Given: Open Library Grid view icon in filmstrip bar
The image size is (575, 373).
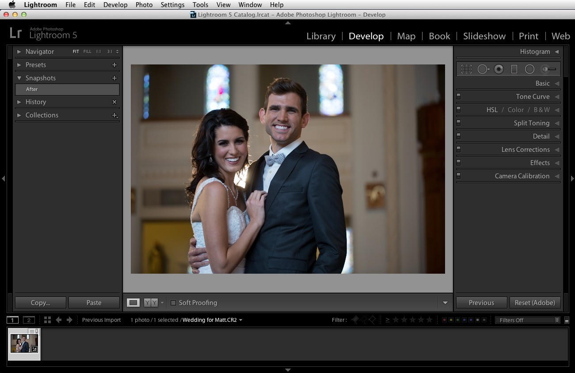Looking at the screenshot, I should click(48, 320).
